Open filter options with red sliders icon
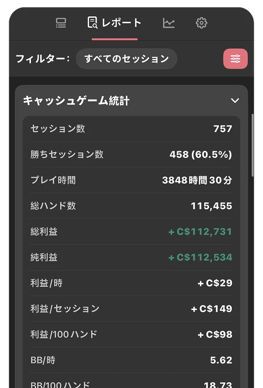 tap(235, 58)
